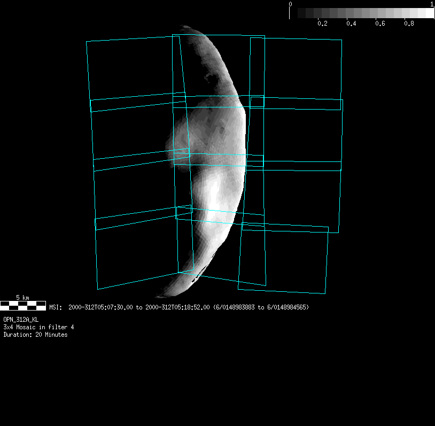Click the brightest white end of the grayscale bar
This screenshot has width=435, height=426.
(429, 13)
